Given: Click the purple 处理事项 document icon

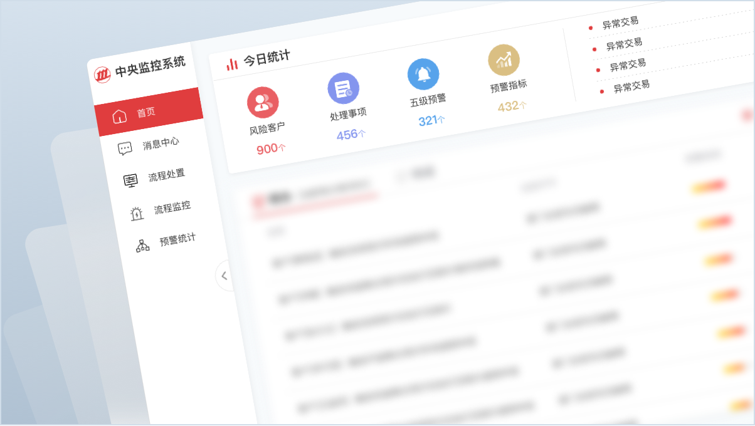Looking at the screenshot, I should point(343,88).
